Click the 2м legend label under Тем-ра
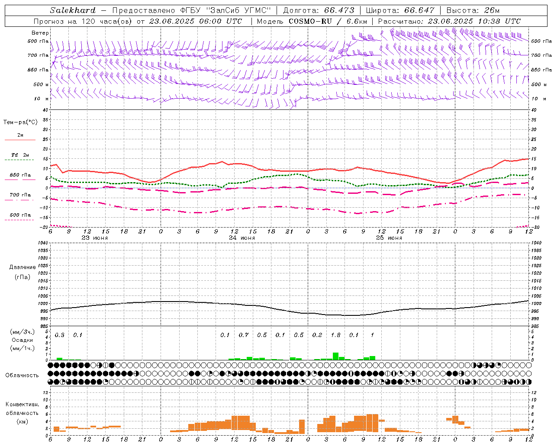This screenshot has height=443, width=554. coord(20,135)
